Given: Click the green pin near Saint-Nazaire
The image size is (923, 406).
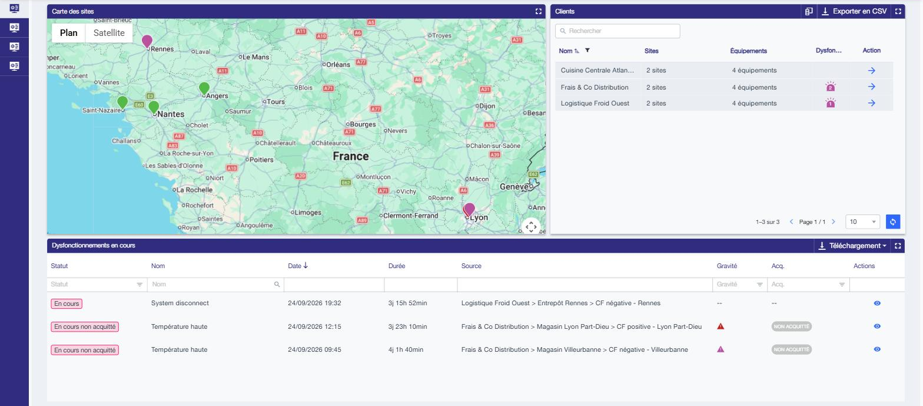Looking at the screenshot, I should [x=122, y=103].
